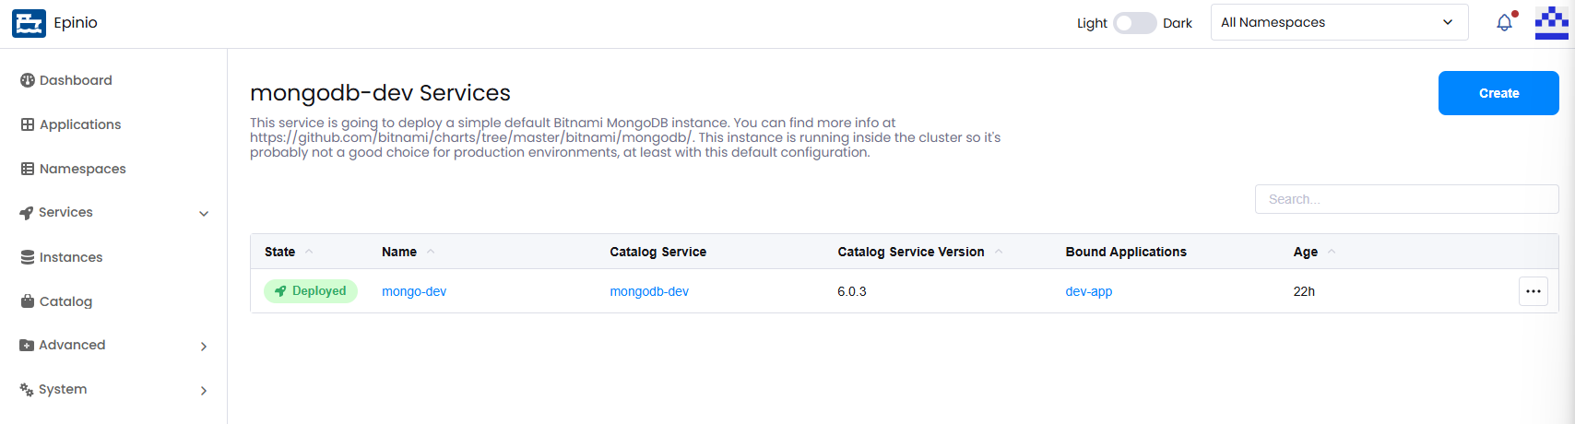The height and width of the screenshot is (424, 1575).
Task: Click the version value 6.0.3
Action: [852, 291]
